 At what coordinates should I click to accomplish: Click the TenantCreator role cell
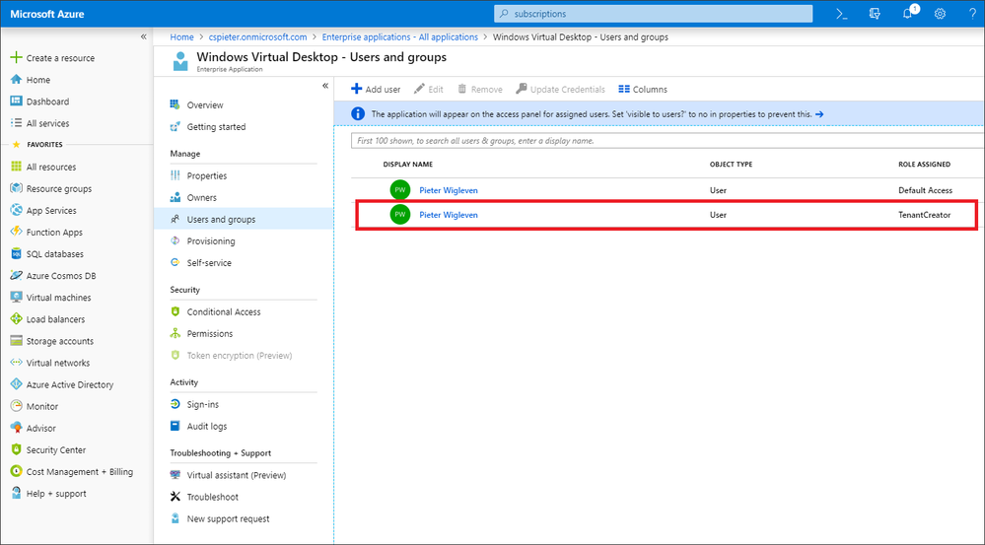pos(924,215)
